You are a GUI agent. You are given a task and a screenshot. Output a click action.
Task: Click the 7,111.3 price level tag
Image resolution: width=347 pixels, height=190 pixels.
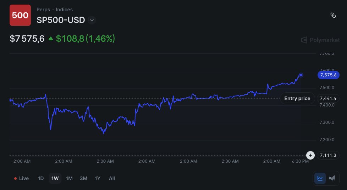click(328, 155)
